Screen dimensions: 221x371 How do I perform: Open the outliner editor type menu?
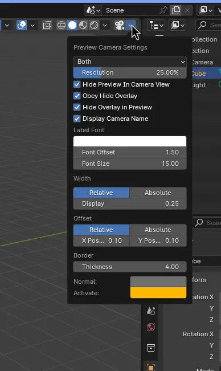[x=156, y=25]
